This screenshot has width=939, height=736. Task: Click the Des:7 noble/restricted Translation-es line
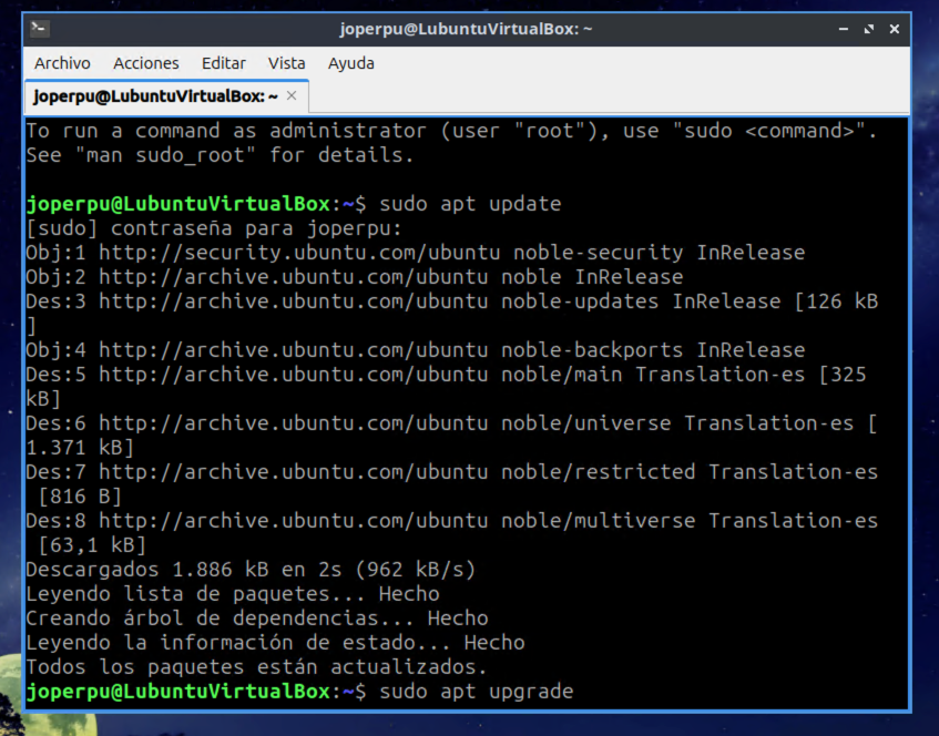pos(452,472)
